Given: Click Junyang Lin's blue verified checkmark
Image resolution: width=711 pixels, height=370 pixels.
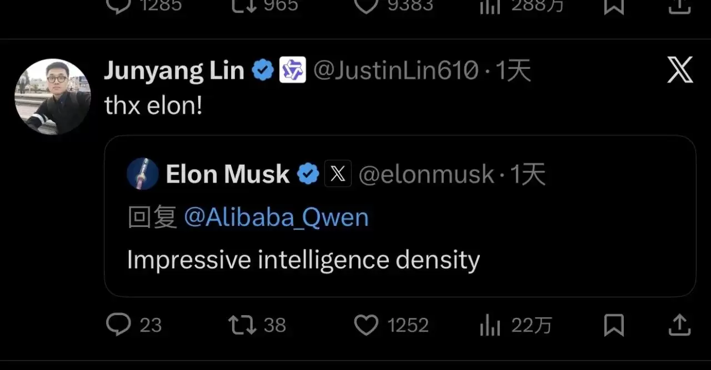Looking at the screenshot, I should pyautogui.click(x=262, y=70).
